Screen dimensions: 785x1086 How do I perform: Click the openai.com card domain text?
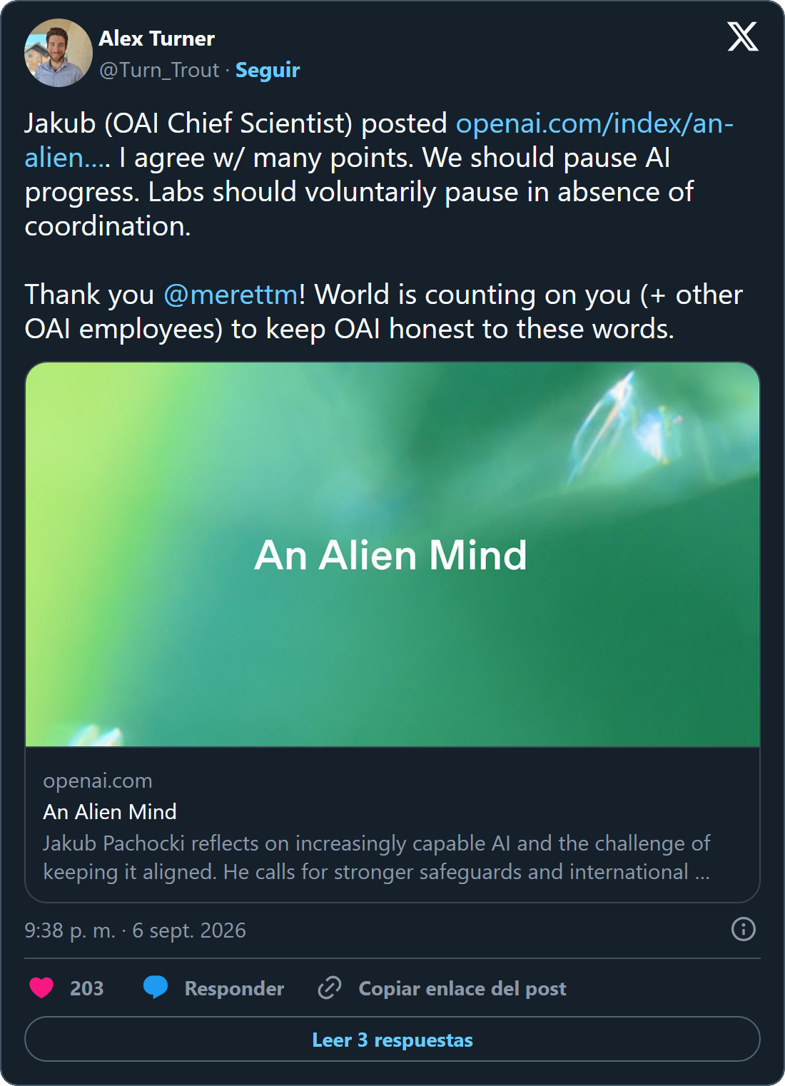[x=98, y=781]
